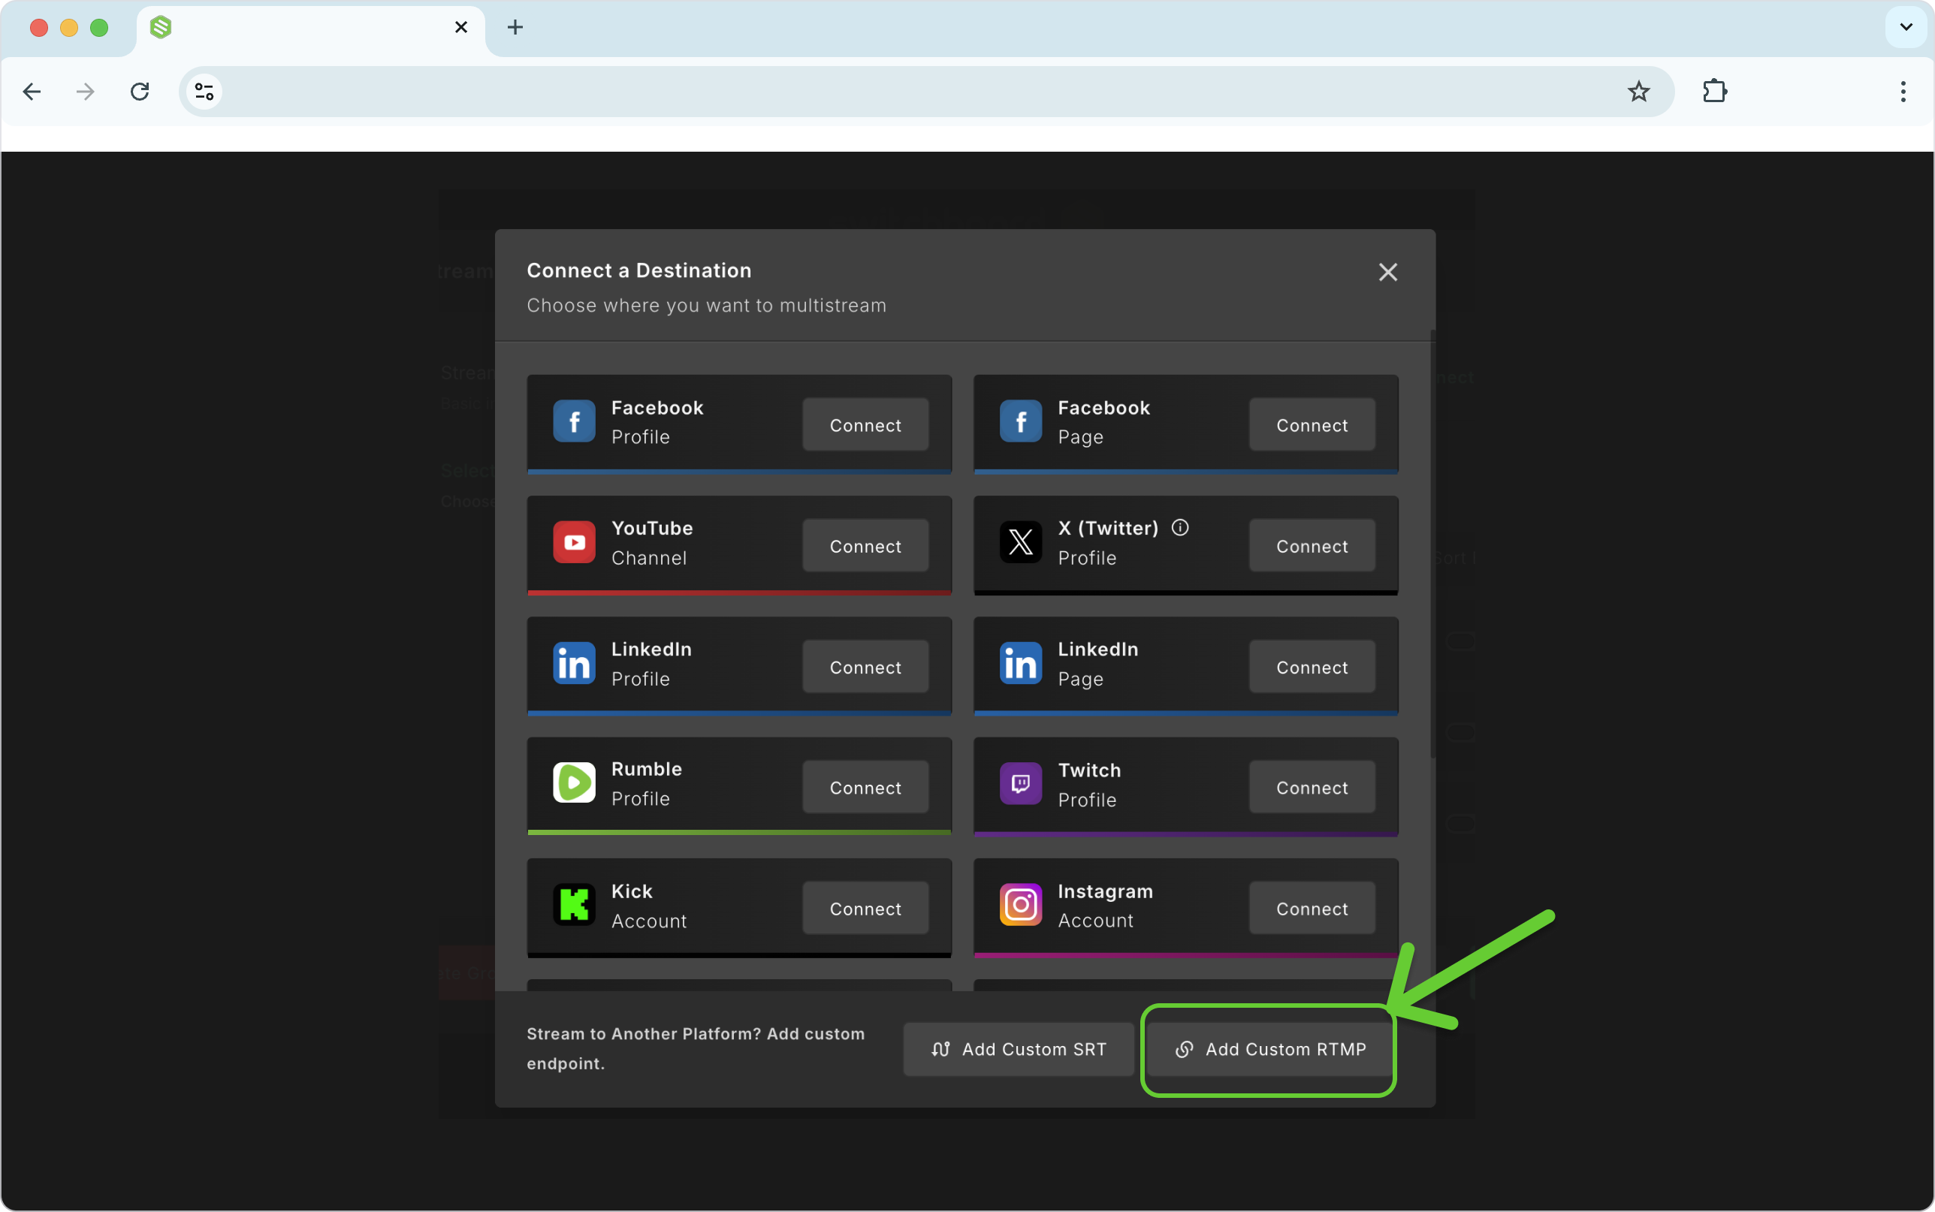The width and height of the screenshot is (1935, 1212).
Task: Connect X (Twitter) Profile destination
Action: (x=1312, y=546)
